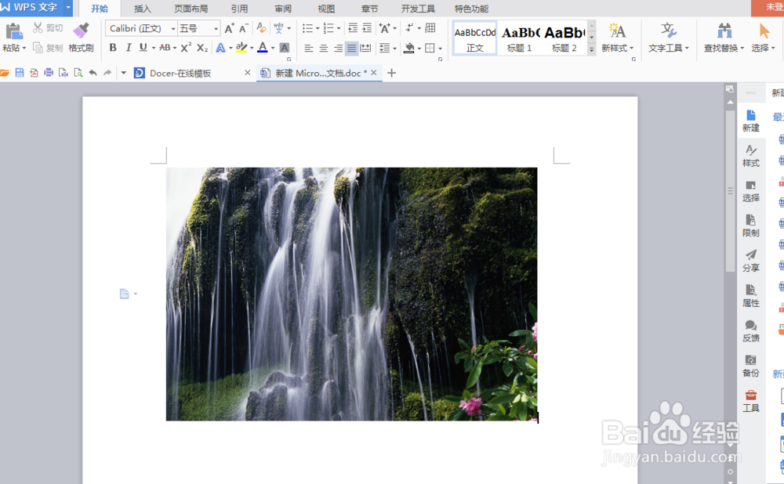Redo the last undone action
The width and height of the screenshot is (784, 484).
(x=107, y=73)
